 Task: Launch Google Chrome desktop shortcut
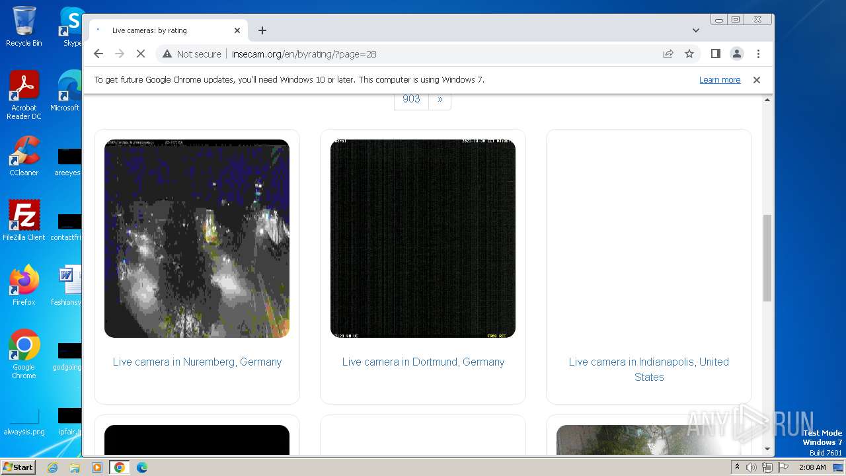pos(24,354)
